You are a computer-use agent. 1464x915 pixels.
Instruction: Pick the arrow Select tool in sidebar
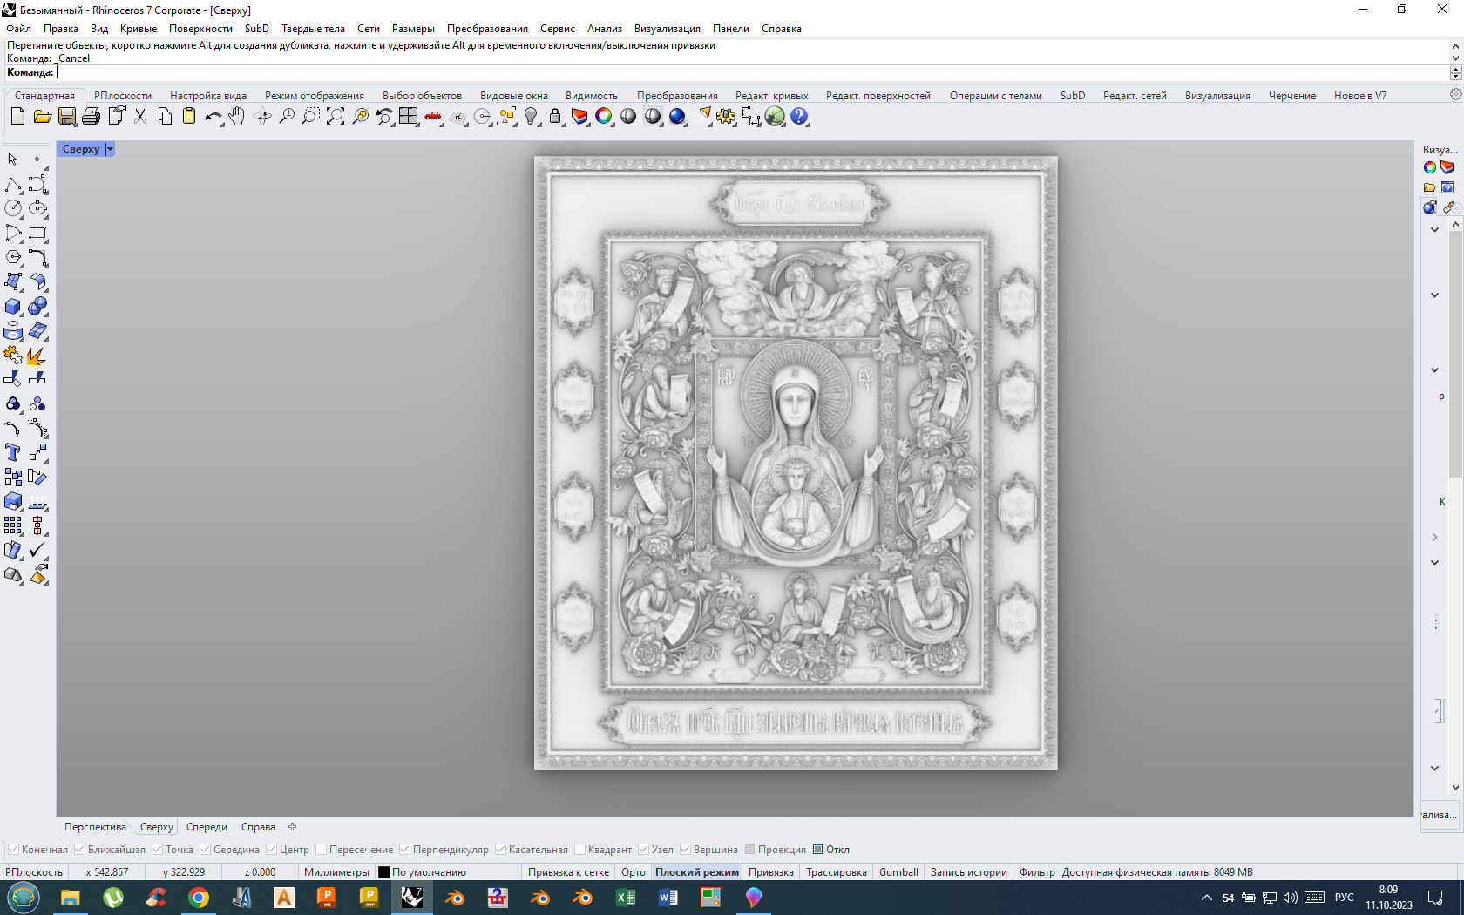tap(13, 159)
